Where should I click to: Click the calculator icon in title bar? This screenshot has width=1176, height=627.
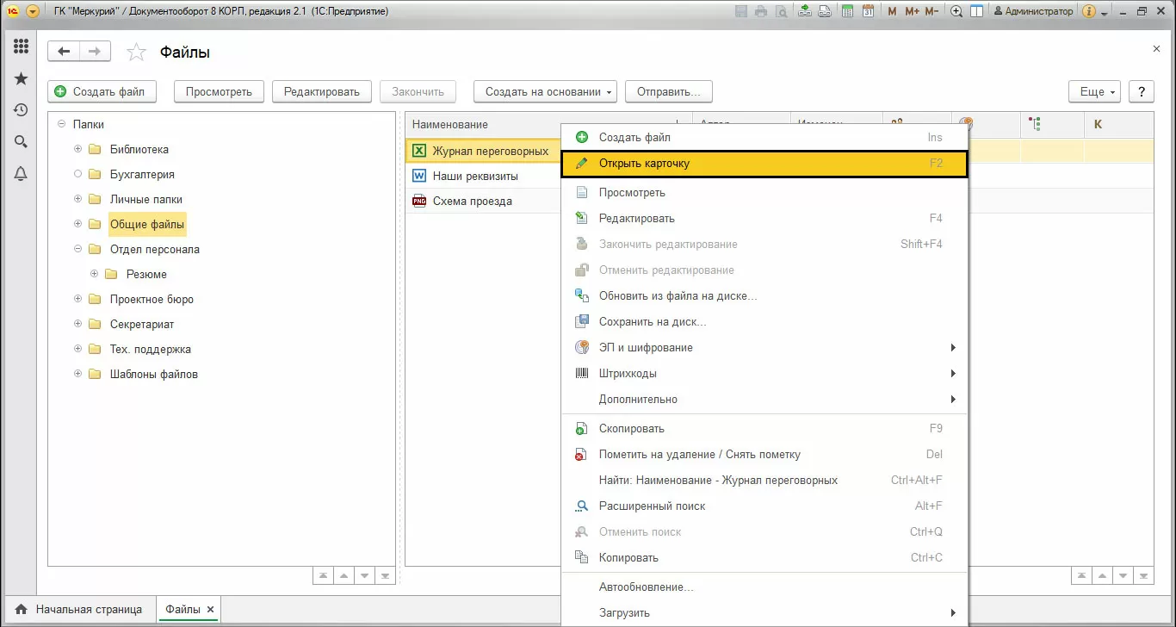click(847, 11)
